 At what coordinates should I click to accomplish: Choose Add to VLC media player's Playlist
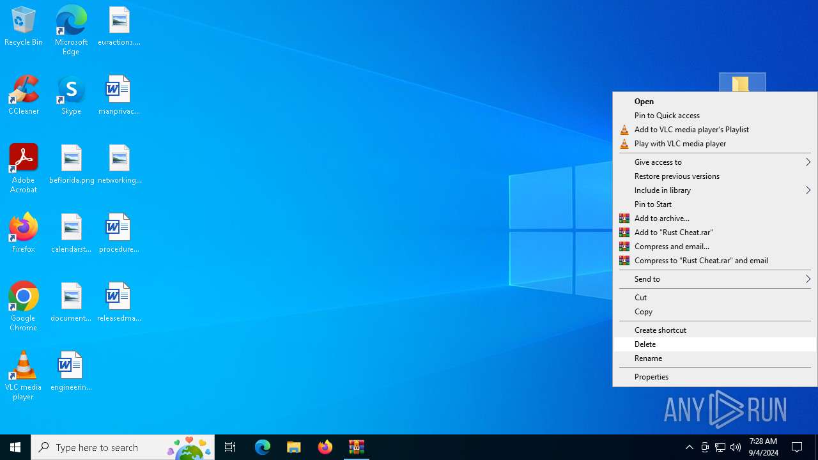point(715,130)
